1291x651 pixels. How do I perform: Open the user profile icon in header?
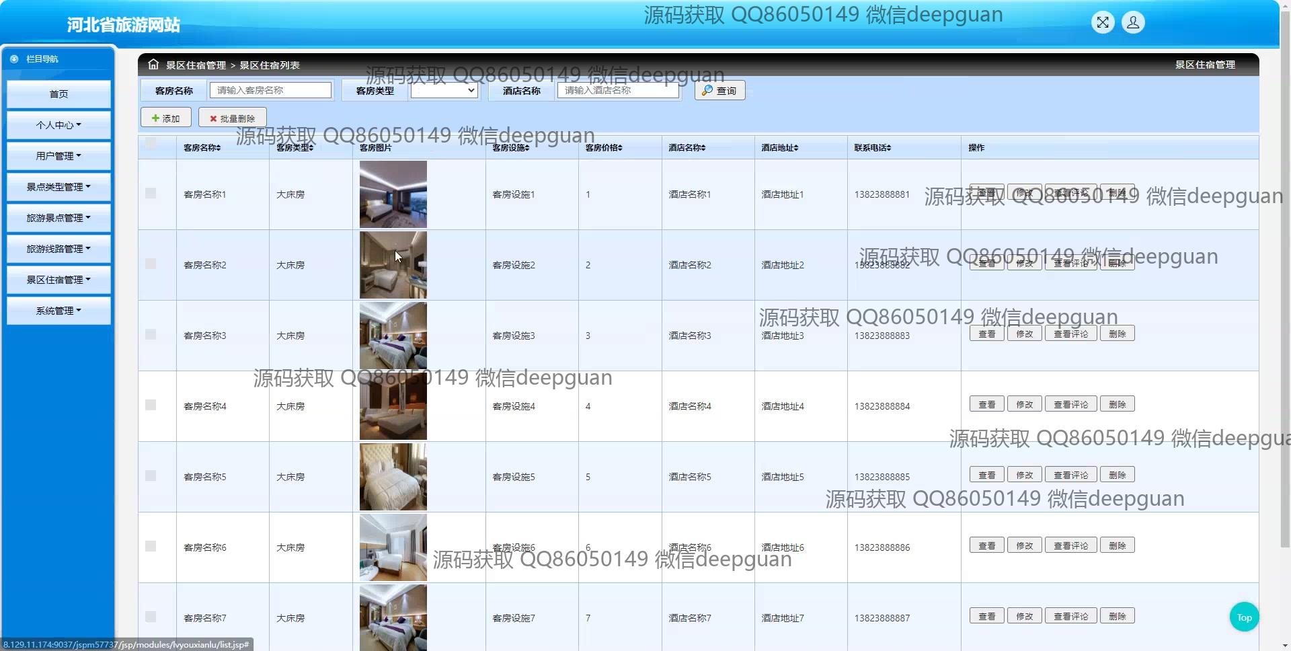click(x=1133, y=23)
